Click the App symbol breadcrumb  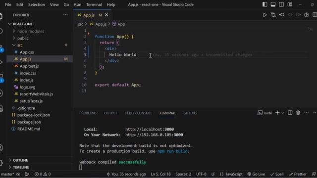[x=119, y=24]
